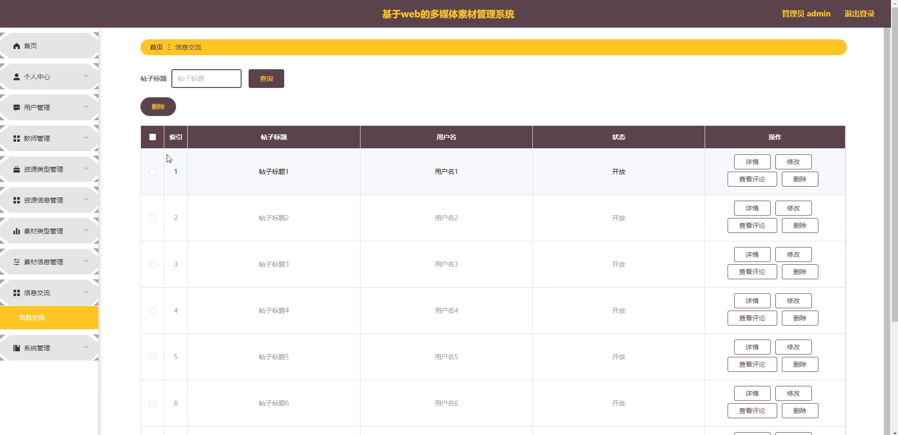Click row 删除 for 帖子标题3
The image size is (898, 435).
800,272
